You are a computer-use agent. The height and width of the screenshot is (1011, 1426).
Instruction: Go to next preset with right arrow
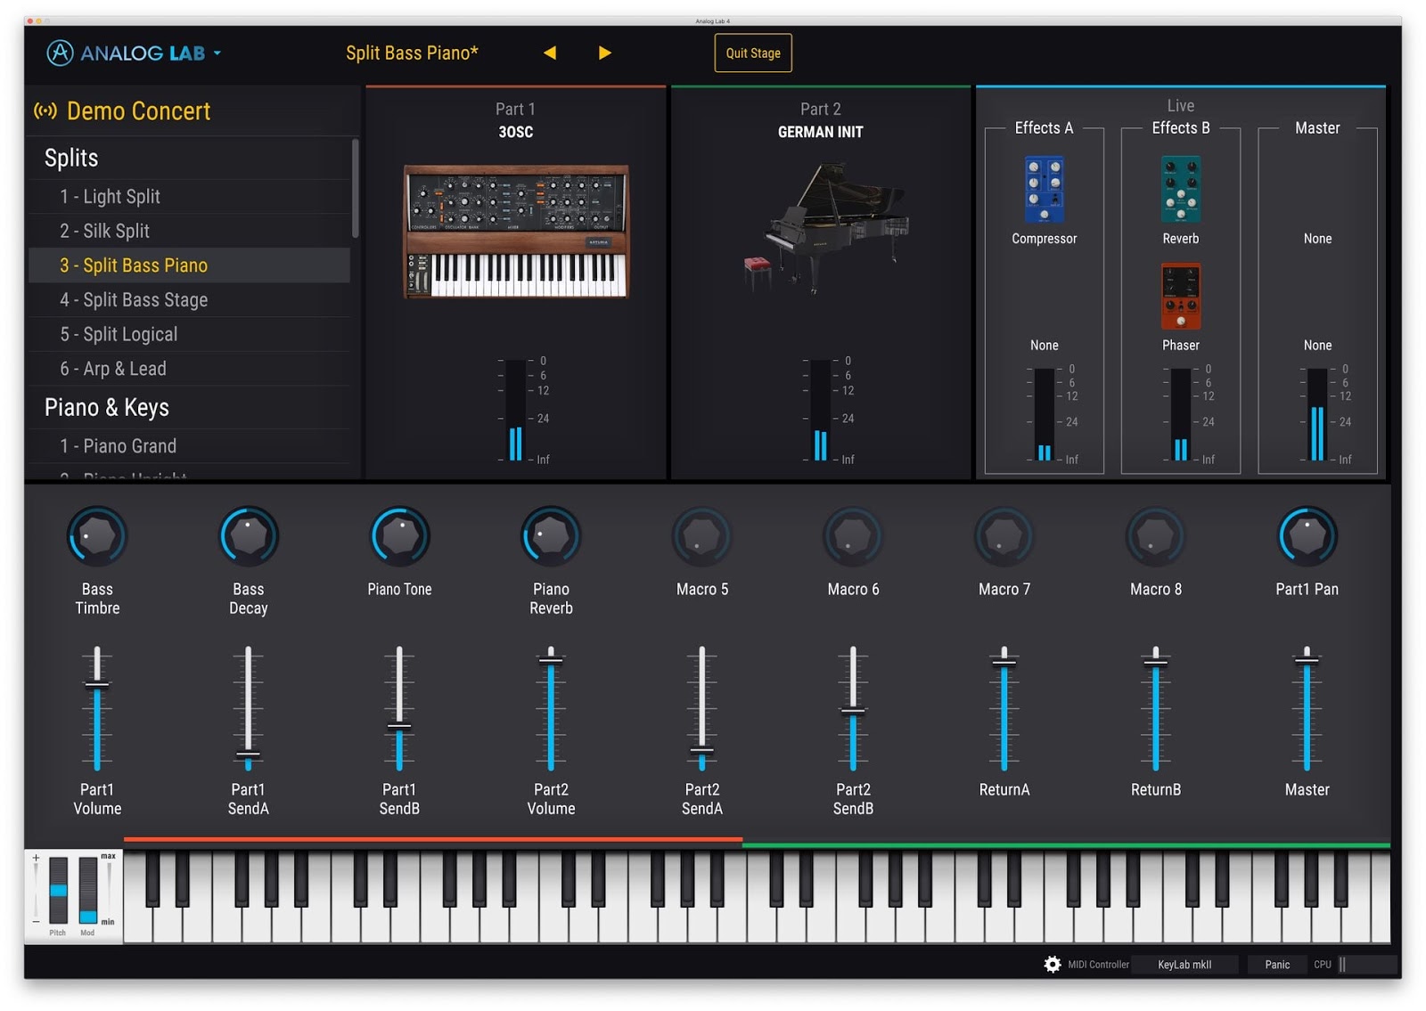[604, 53]
